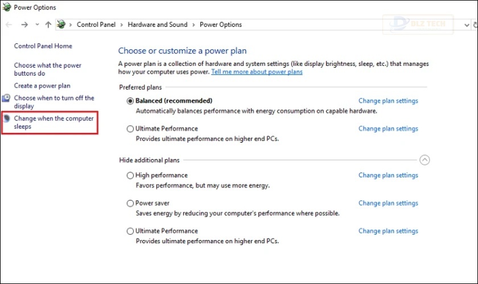478x284 pixels.
Task: Select the High performance power plan
Action: [x=130, y=176]
